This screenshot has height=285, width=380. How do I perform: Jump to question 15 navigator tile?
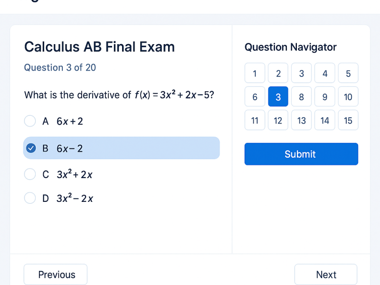348,120
